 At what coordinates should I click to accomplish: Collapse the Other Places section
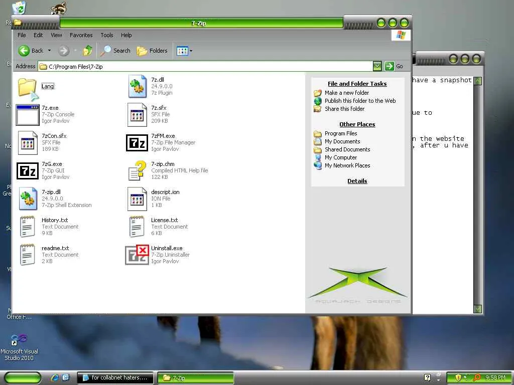tap(357, 124)
